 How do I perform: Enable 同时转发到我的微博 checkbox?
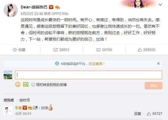[x=33, y=85]
